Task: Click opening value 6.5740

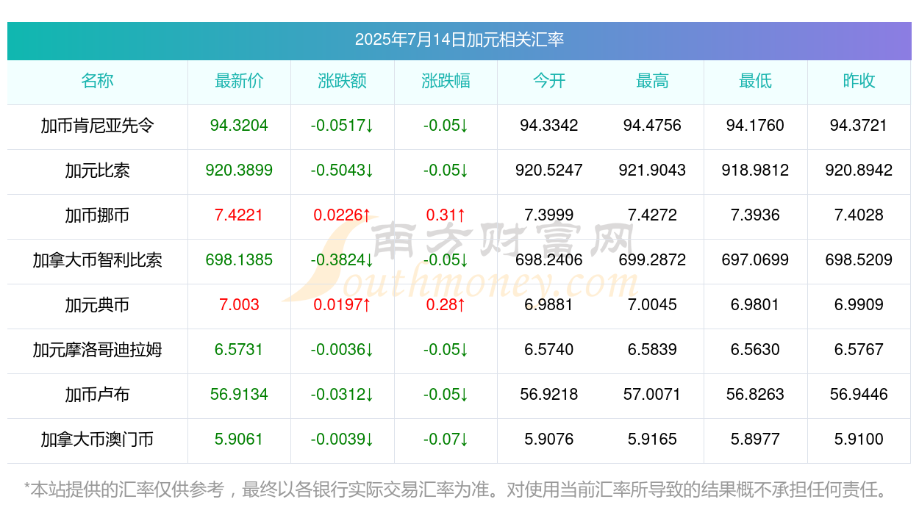Action: pyautogui.click(x=549, y=350)
